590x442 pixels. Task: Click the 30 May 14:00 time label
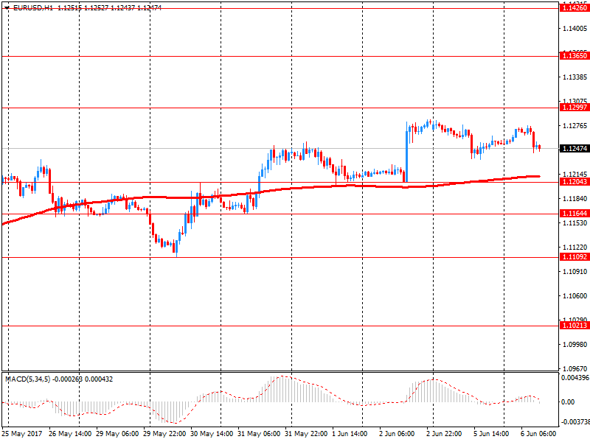[212, 434]
